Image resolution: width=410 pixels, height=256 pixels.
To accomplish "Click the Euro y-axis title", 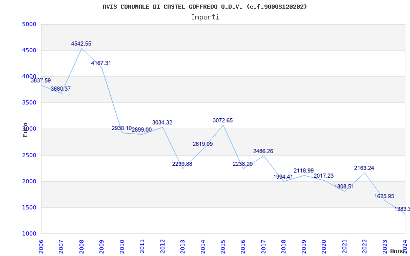I will tap(25, 130).
